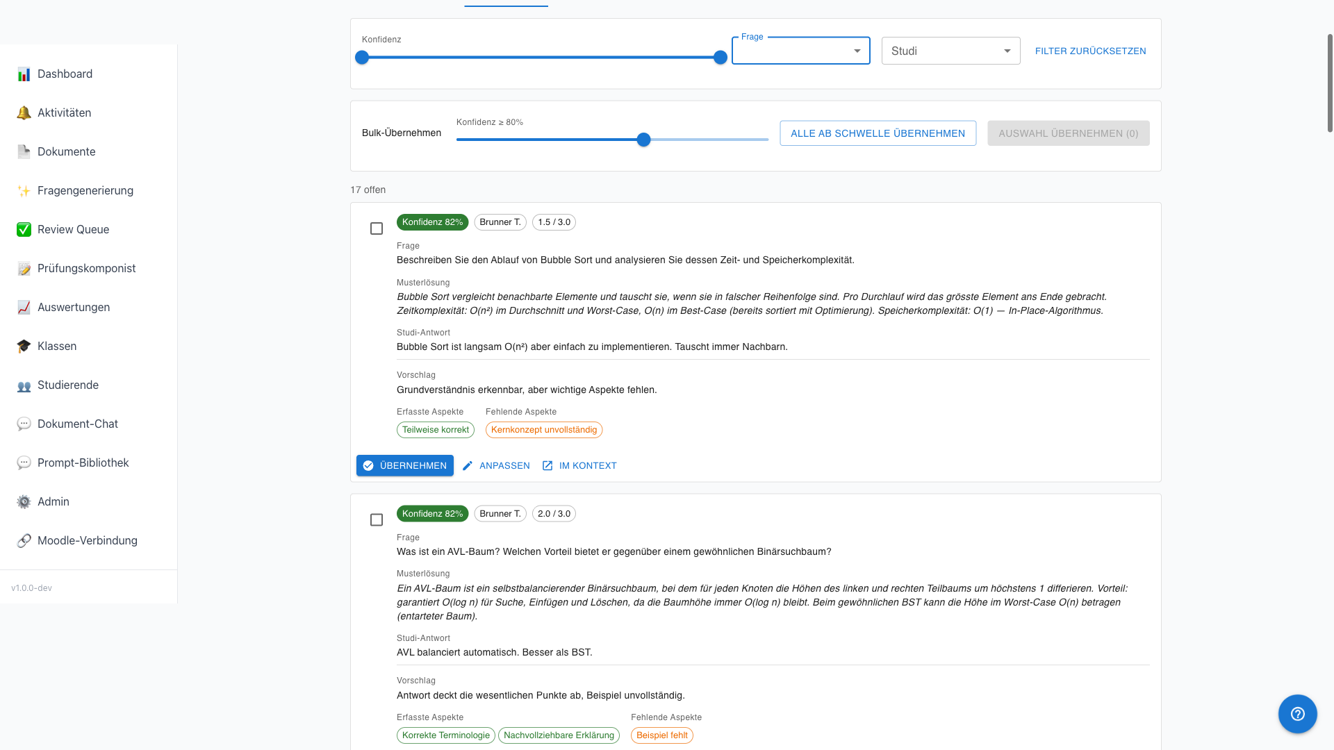1334x750 pixels.
Task: Click the Moodle-Verbindung link icon
Action: 24,541
